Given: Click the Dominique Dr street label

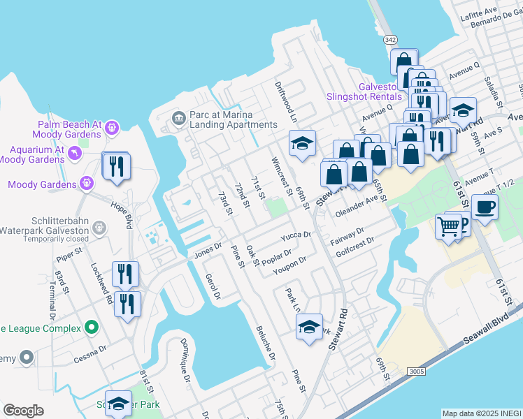Looking at the screenshot, I should 185,360.
